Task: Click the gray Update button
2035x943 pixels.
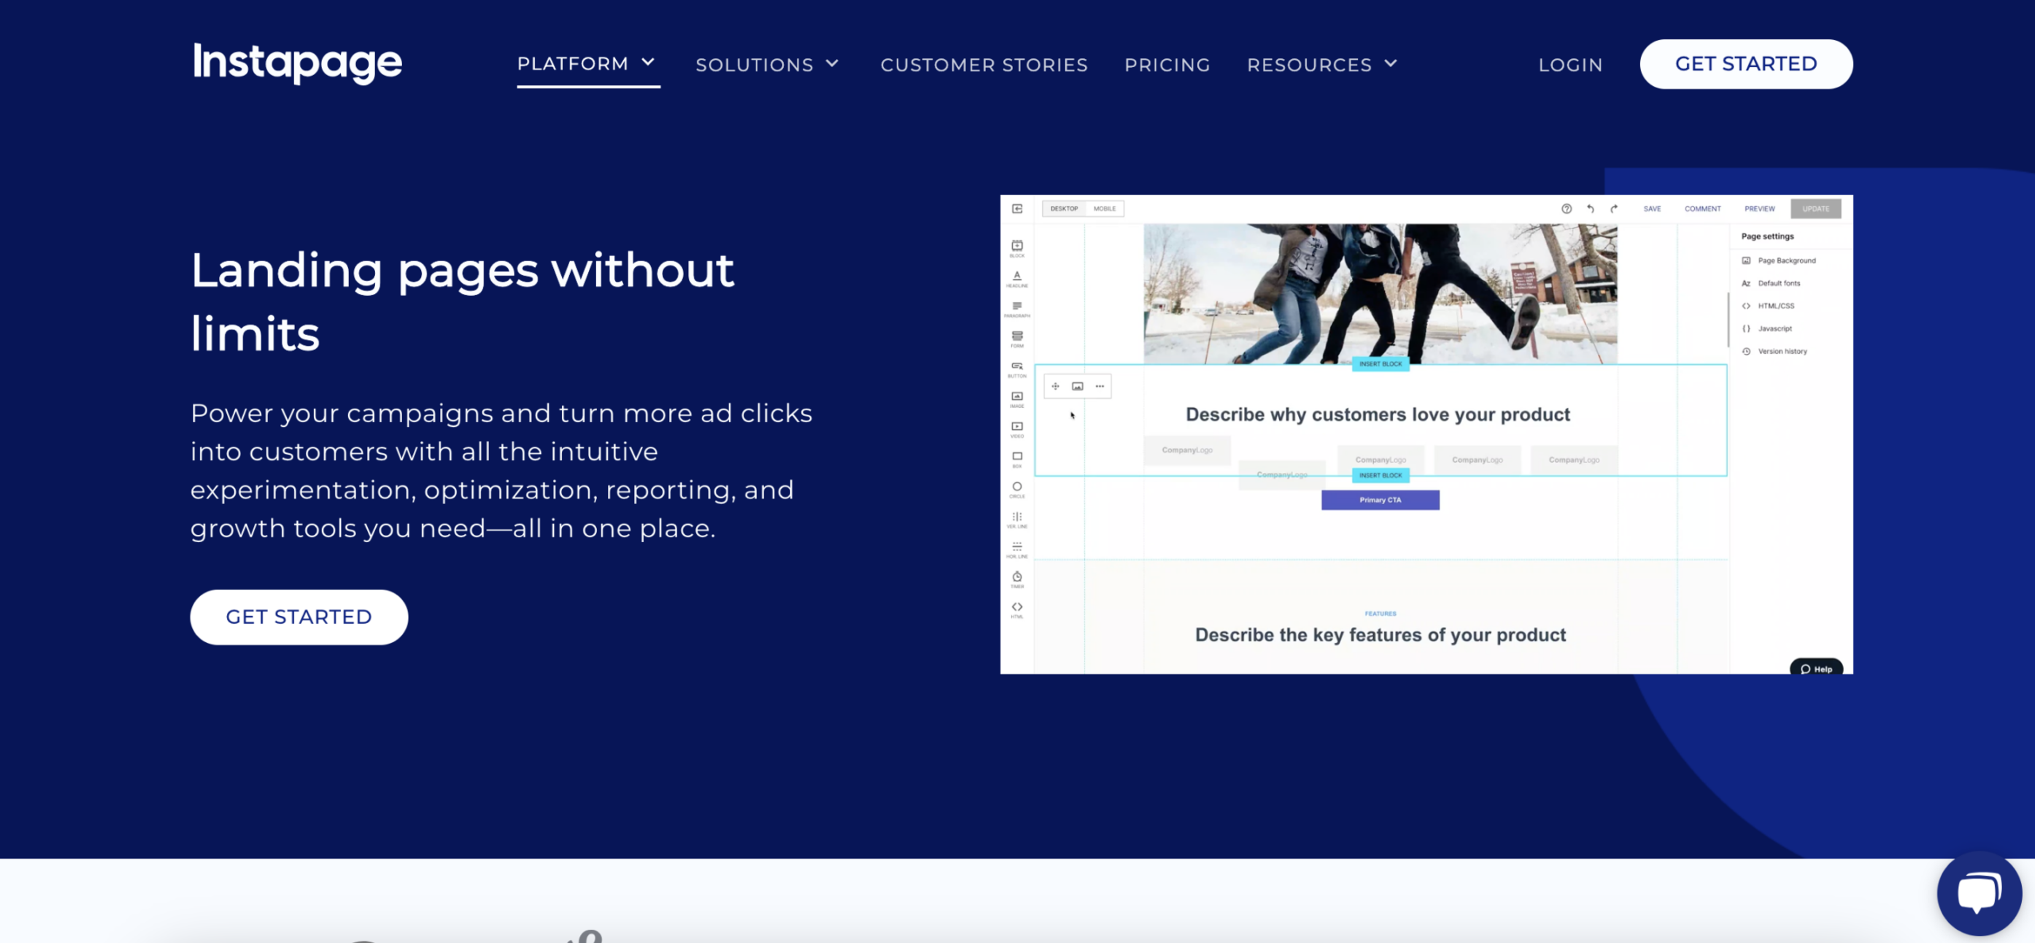Action: click(1816, 208)
